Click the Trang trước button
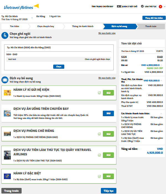The image size is (166, 194). pos(11,191)
